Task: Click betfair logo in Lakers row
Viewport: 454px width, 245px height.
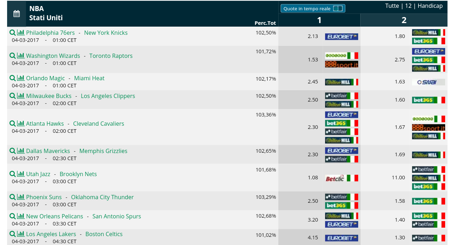Action: point(428,238)
